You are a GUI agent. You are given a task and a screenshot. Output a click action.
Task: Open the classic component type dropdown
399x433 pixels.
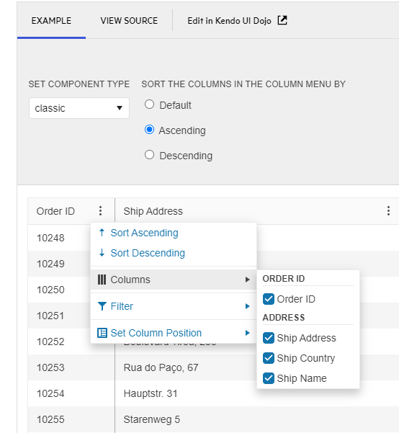coord(79,108)
